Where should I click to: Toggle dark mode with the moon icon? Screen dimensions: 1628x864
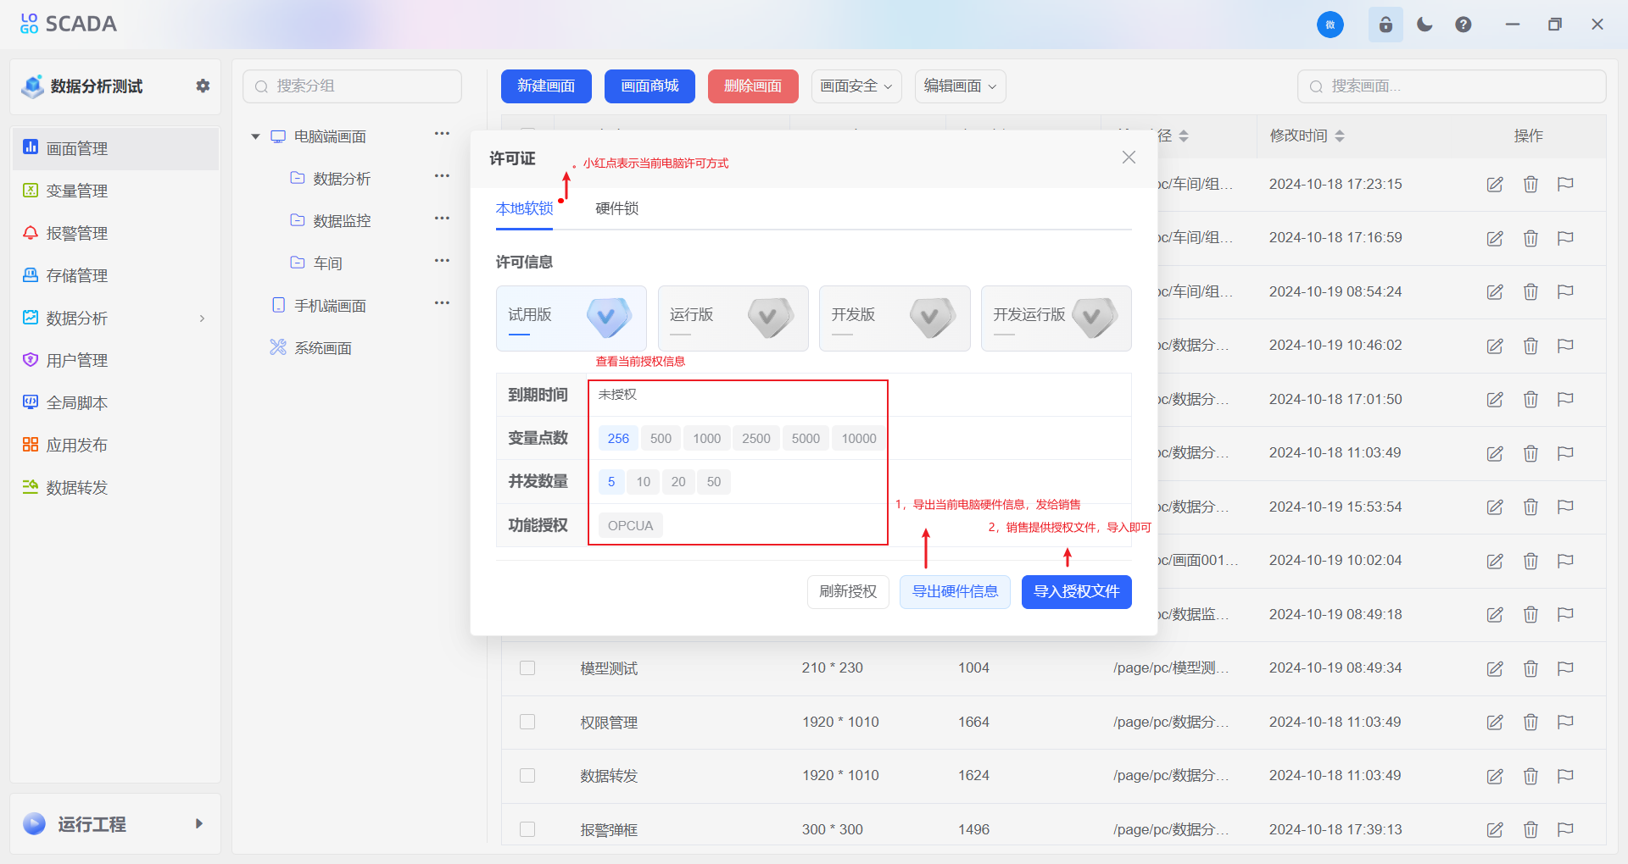pyautogui.click(x=1424, y=24)
